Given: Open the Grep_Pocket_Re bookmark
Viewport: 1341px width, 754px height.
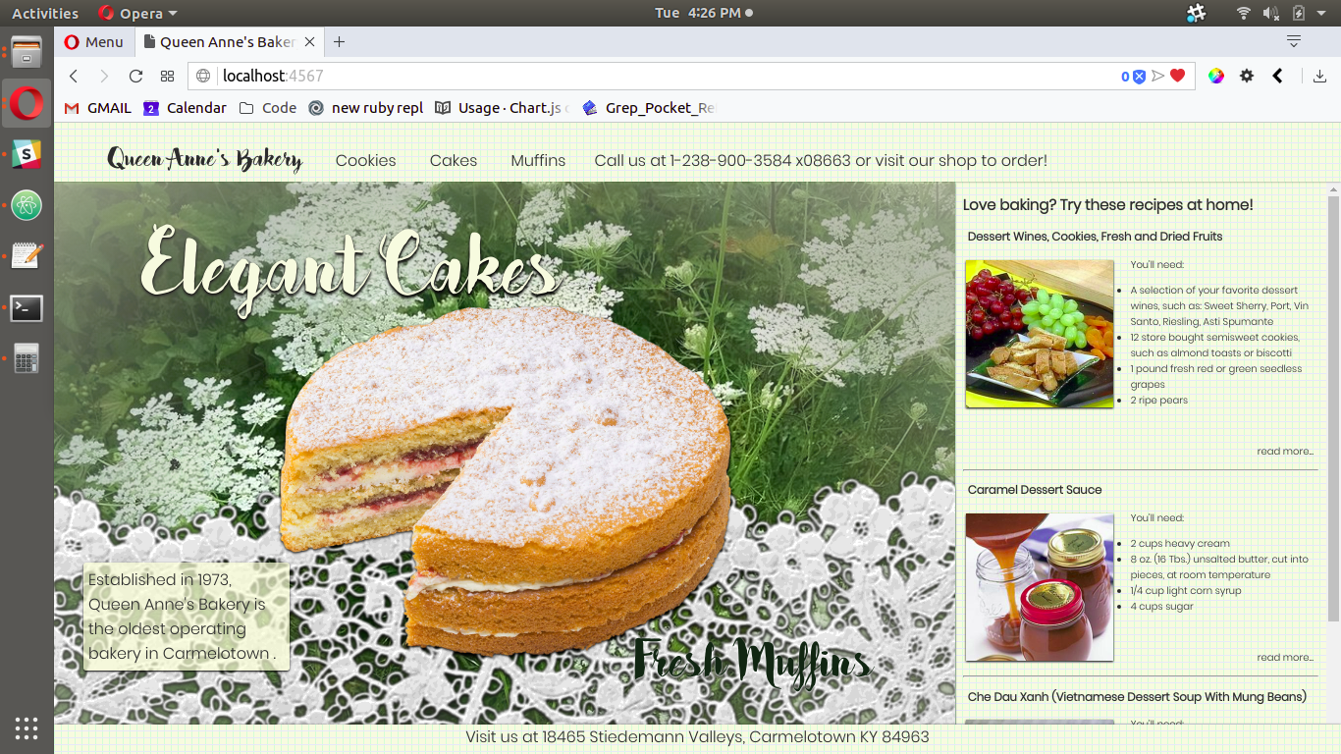Looking at the screenshot, I should pyautogui.click(x=649, y=108).
